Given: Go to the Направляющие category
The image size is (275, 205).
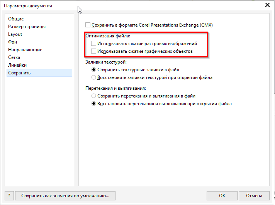Looking at the screenshot, I should click(x=25, y=50).
